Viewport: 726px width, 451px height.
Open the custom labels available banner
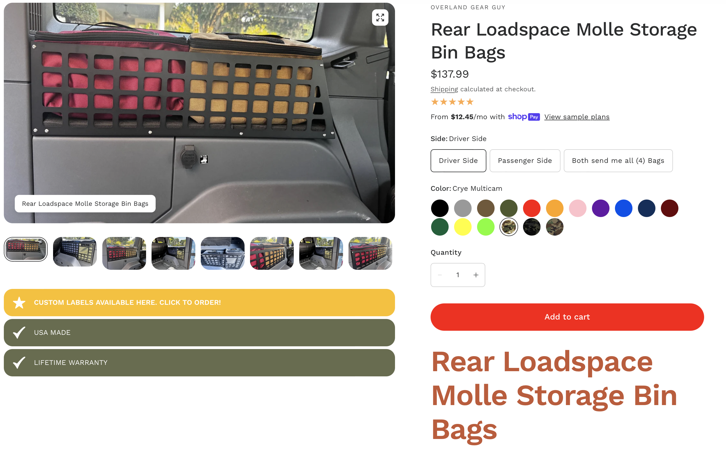pyautogui.click(x=199, y=303)
